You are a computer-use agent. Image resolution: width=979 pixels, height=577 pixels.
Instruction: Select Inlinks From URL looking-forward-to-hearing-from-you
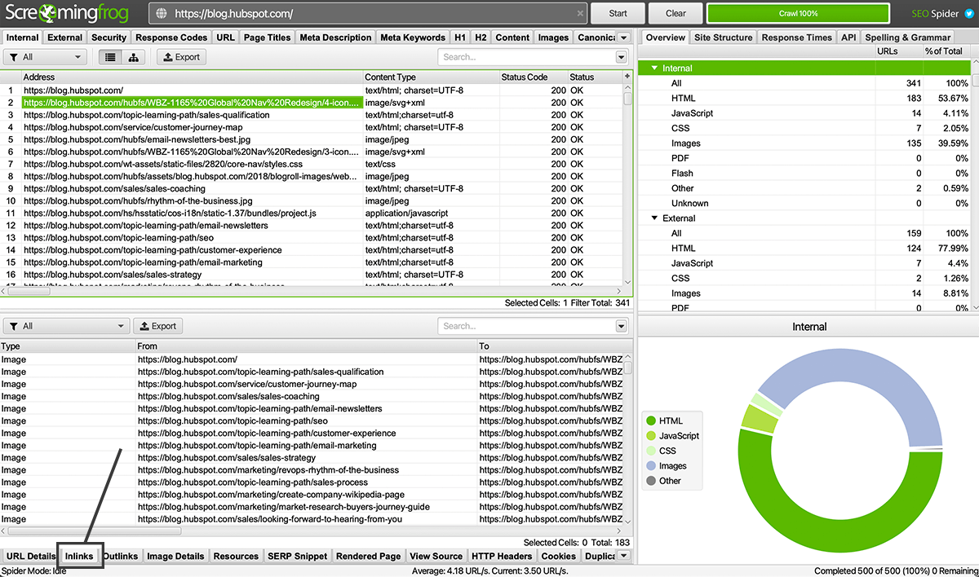269,519
